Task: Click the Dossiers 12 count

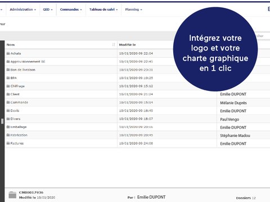Action: (246, 198)
